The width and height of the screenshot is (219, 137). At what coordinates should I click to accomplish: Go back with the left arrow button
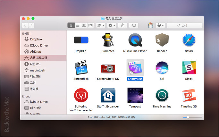pos(25,25)
